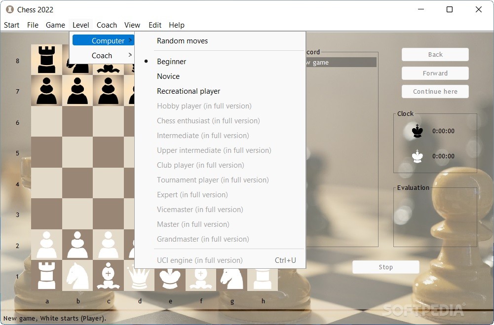Screen dimensions: 494x325
Task: Click white's clock time 0:00:00
Action: [443, 156]
